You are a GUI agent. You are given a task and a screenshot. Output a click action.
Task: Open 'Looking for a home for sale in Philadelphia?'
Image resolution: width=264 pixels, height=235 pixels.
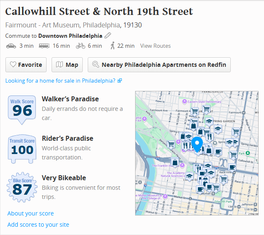60,81
